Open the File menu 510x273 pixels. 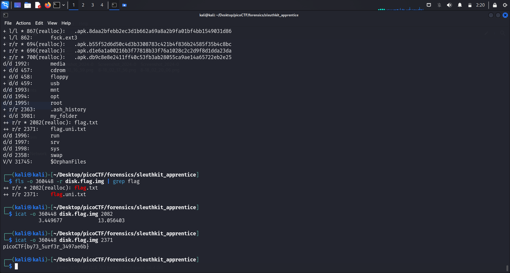pos(8,23)
